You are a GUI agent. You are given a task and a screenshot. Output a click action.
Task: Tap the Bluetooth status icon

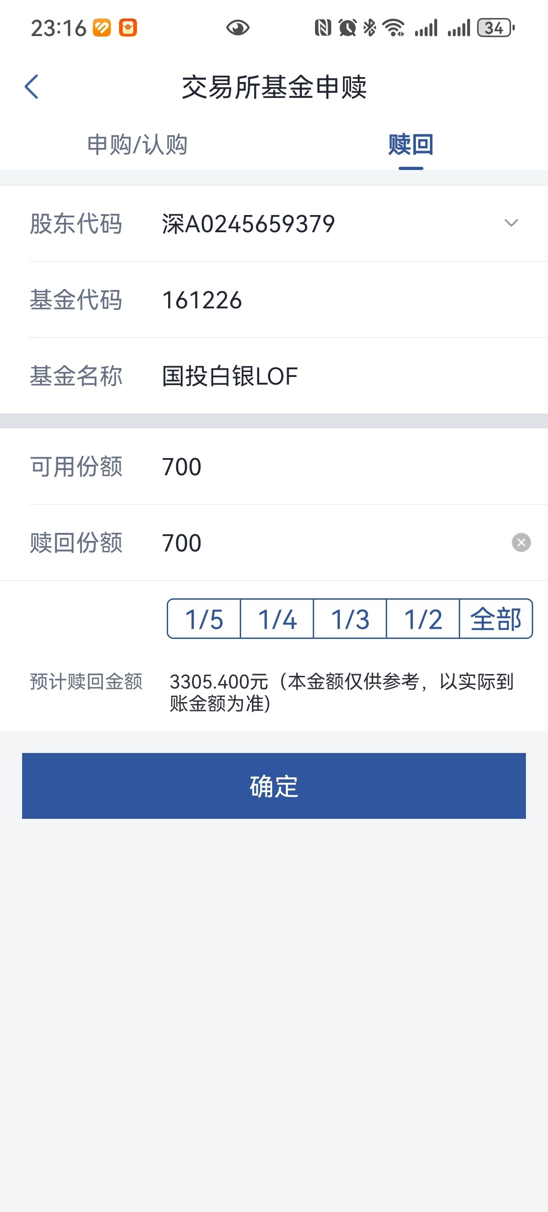[x=370, y=28]
